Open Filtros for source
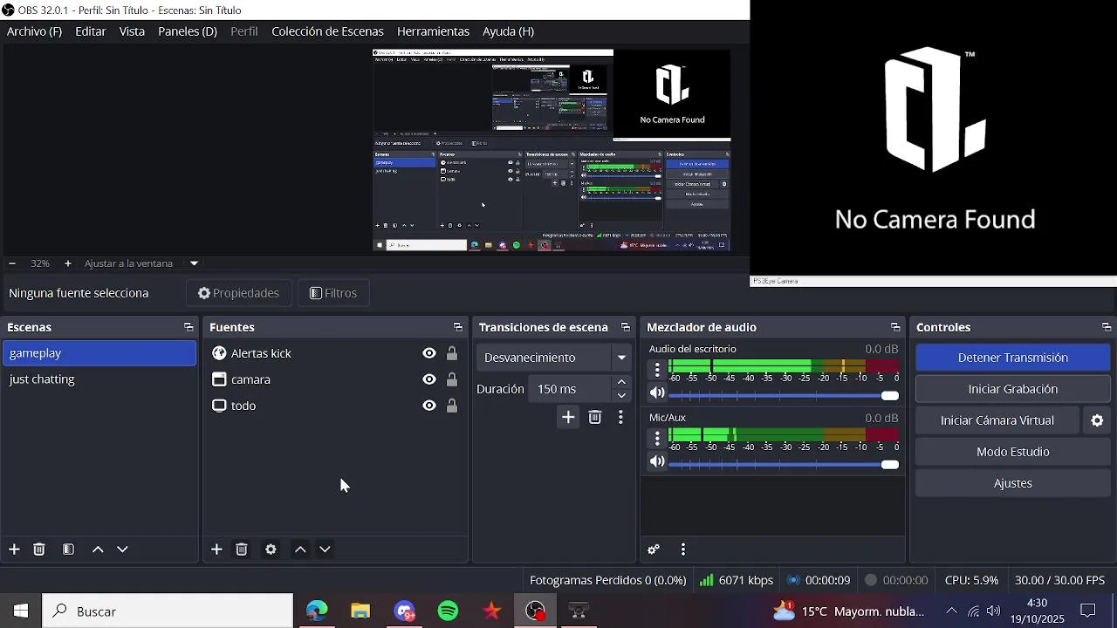Screen dimensions: 1117x628 click(x=333, y=293)
